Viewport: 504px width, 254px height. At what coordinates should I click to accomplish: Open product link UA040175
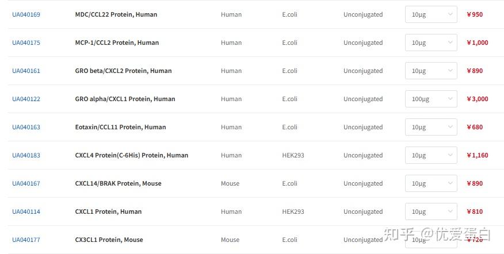click(26, 43)
